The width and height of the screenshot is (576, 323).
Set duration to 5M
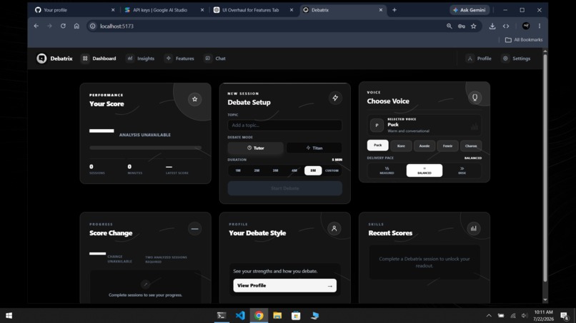(313, 170)
